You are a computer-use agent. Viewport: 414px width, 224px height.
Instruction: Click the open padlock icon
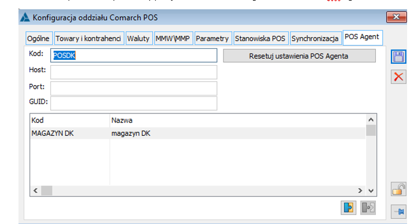coord(398,189)
